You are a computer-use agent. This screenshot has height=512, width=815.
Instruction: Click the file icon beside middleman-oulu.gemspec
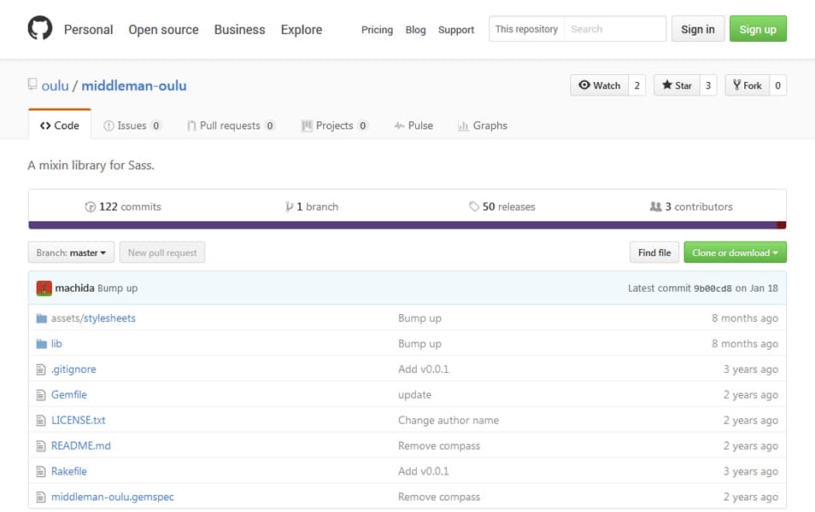40,497
